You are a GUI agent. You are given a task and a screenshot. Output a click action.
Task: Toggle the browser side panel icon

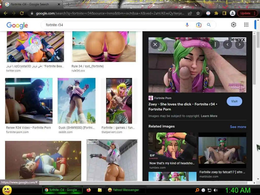pyautogui.click(x=224, y=13)
